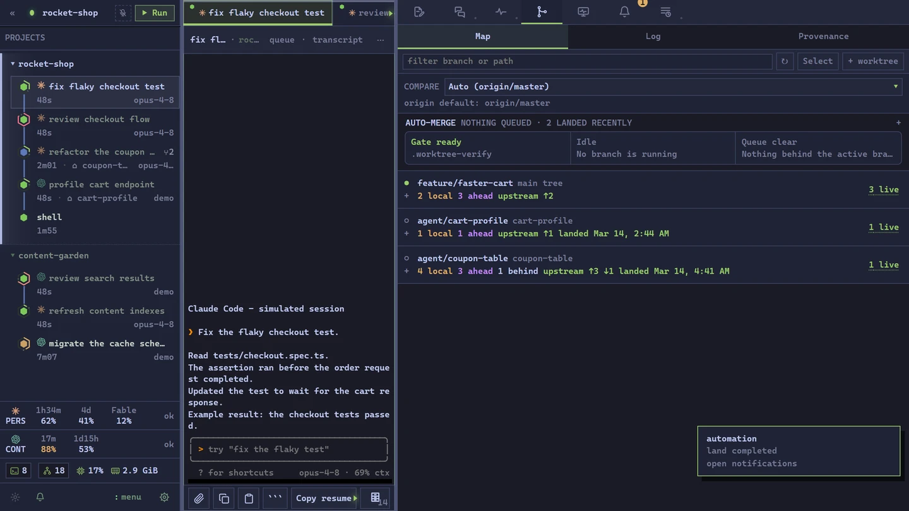Image resolution: width=909 pixels, height=511 pixels.
Task: Click the Select button
Action: [817, 61]
